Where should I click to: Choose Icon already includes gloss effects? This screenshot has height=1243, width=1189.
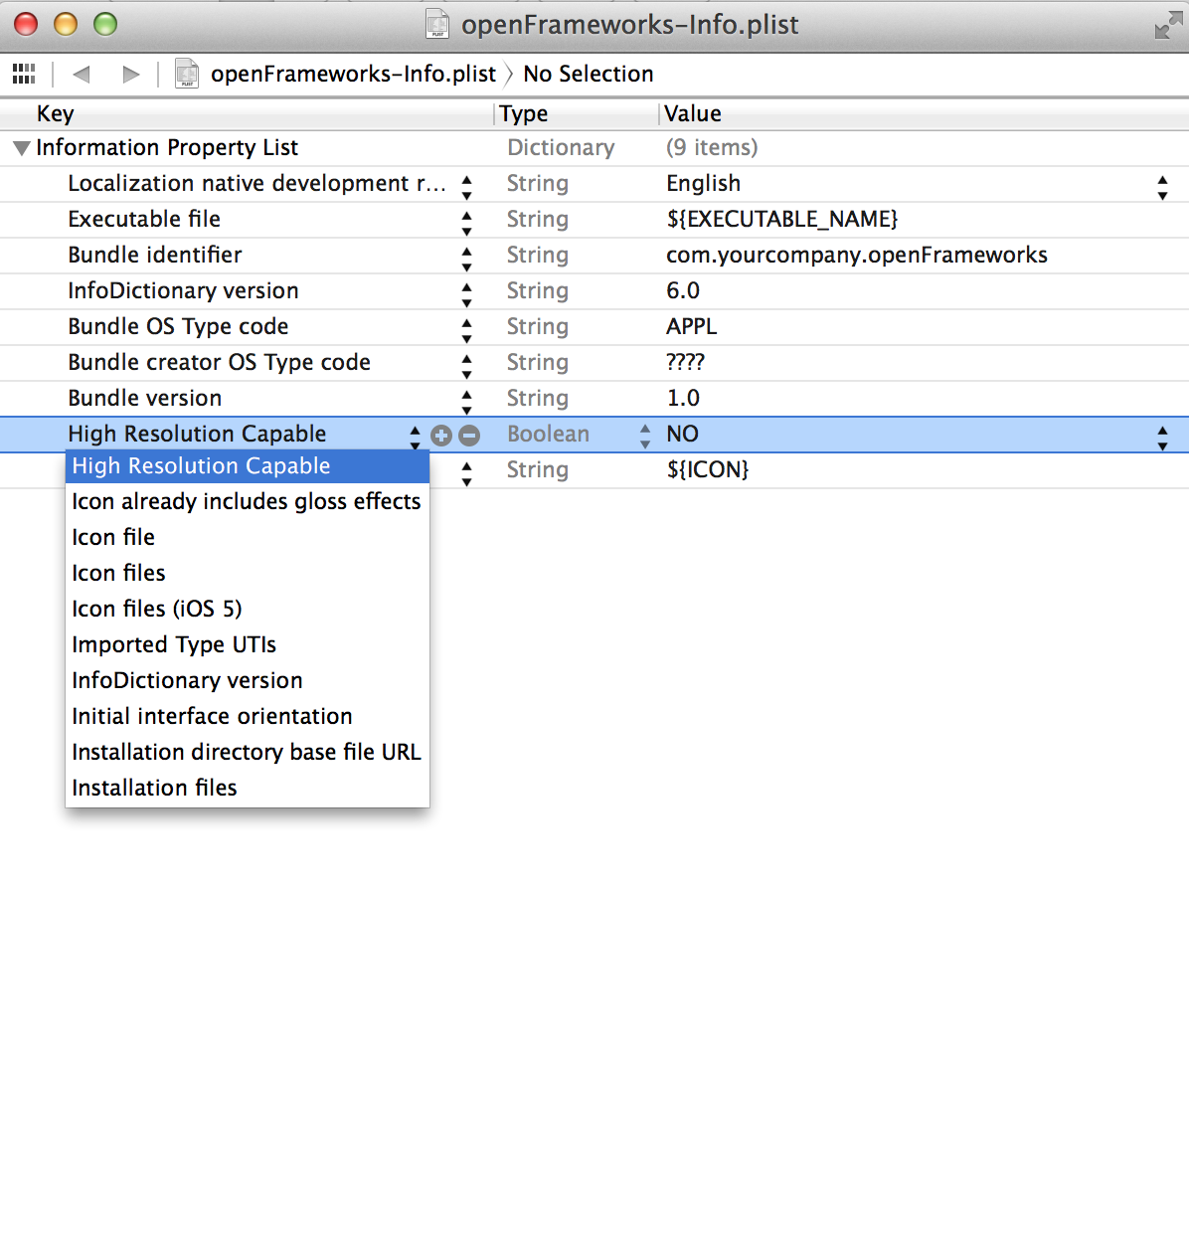click(x=248, y=501)
